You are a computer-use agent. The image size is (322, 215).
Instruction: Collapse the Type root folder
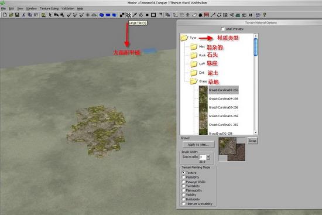(x=184, y=37)
